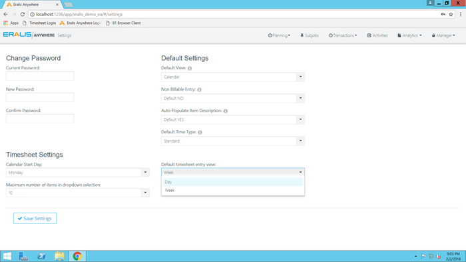466x262 pixels.
Task: Go back with browser back arrow
Action: coord(5,14)
